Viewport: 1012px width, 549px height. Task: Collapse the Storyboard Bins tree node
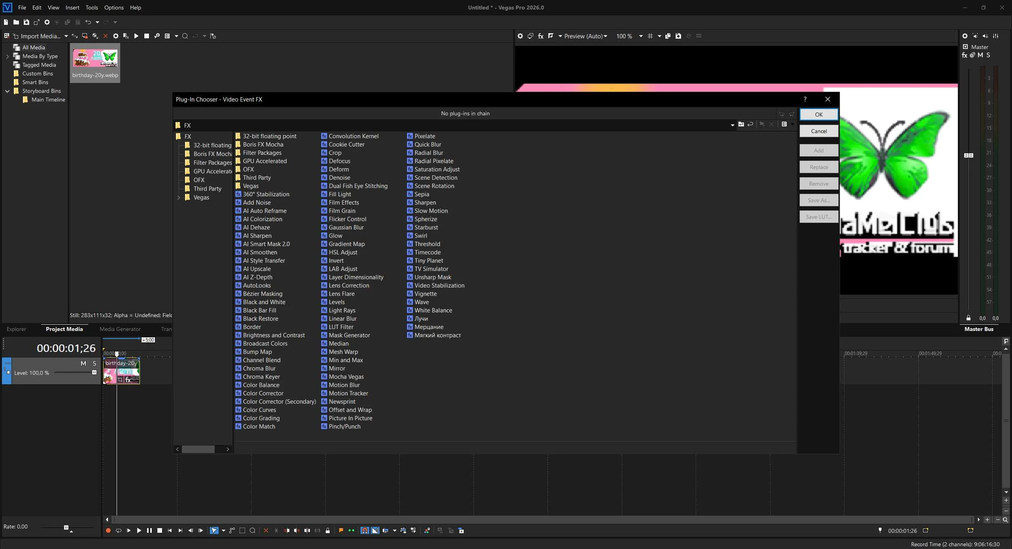pos(7,91)
